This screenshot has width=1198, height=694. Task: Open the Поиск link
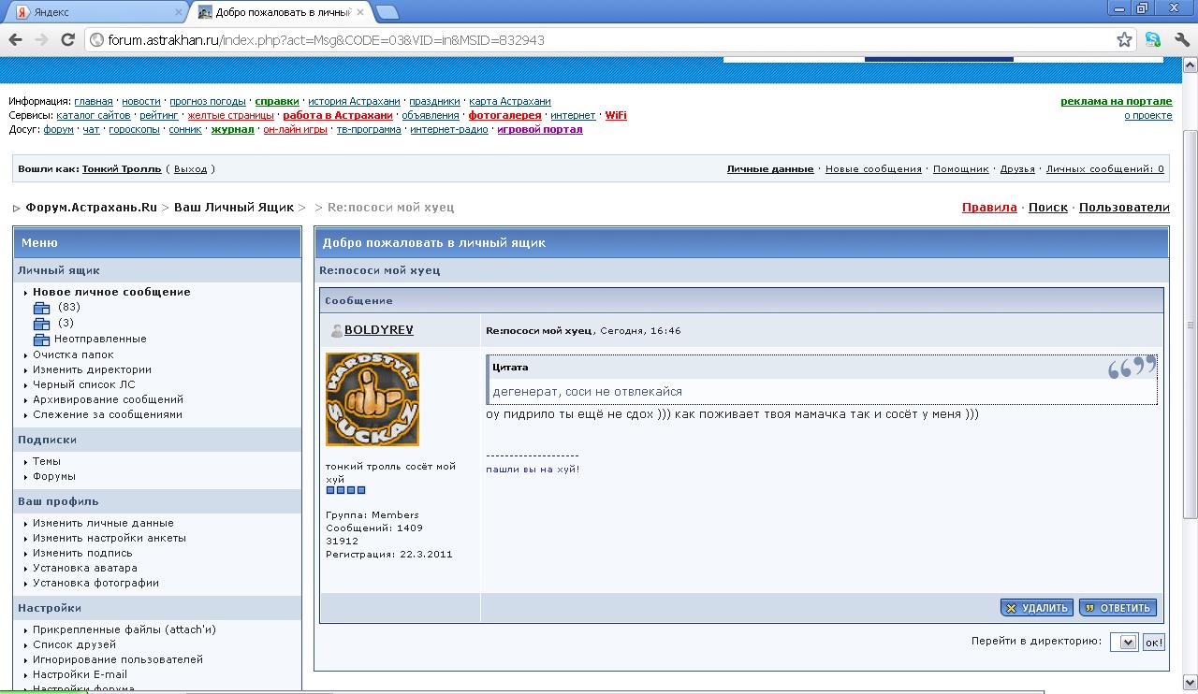[1048, 208]
